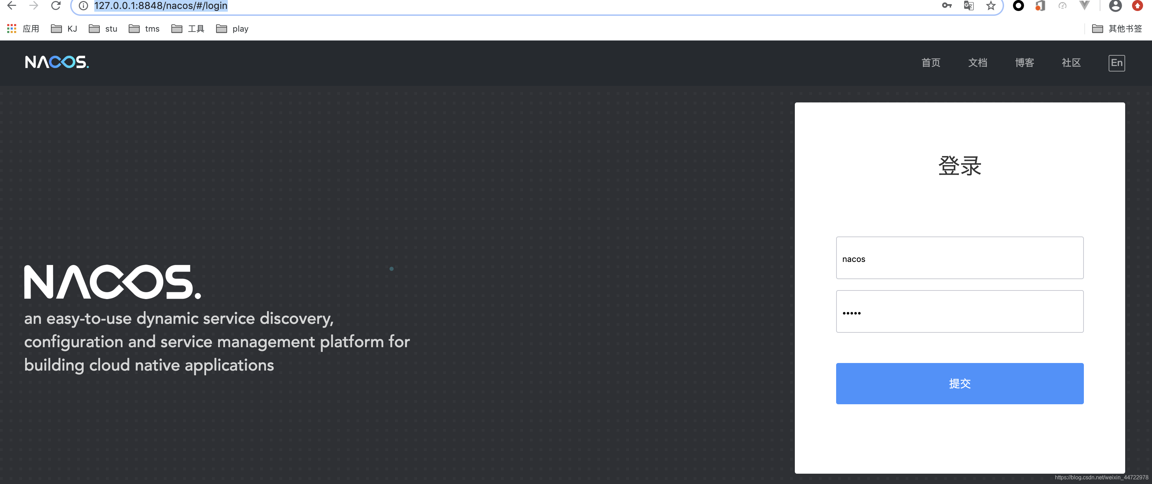The height and width of the screenshot is (484, 1152).
Task: Click the username field containing nacos
Action: pos(959,258)
